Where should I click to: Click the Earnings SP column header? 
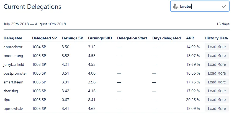coord(72,38)
